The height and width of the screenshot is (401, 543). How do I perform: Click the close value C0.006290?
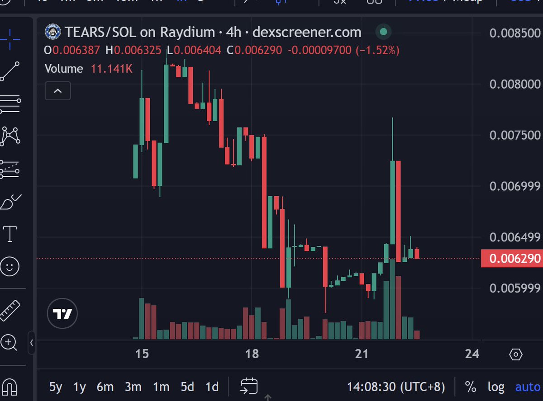point(254,50)
